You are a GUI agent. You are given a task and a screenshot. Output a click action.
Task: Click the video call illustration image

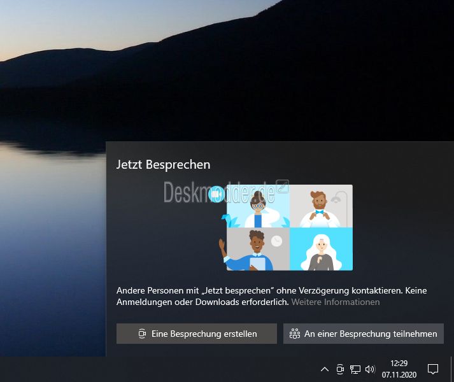(285, 228)
